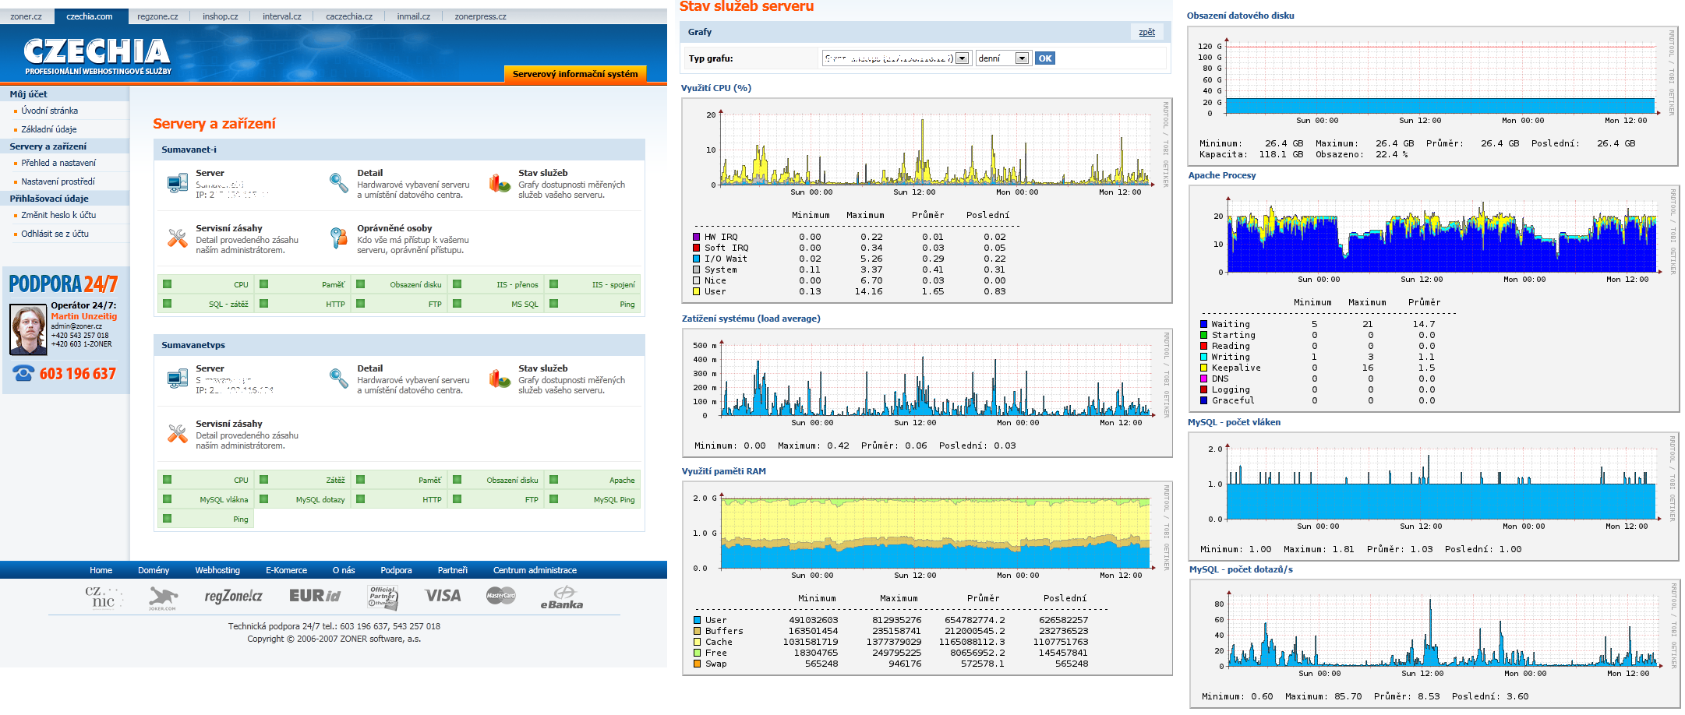Click OK button in Grafy panel
Viewport: 1685px width, 715px height.
(1045, 58)
